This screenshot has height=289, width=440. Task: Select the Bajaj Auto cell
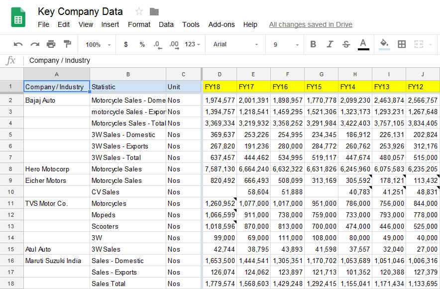pyautogui.click(x=57, y=100)
